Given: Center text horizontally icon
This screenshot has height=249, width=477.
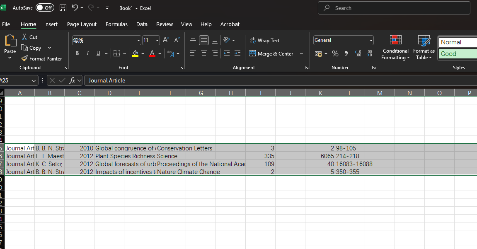Looking at the screenshot, I should (204, 53).
